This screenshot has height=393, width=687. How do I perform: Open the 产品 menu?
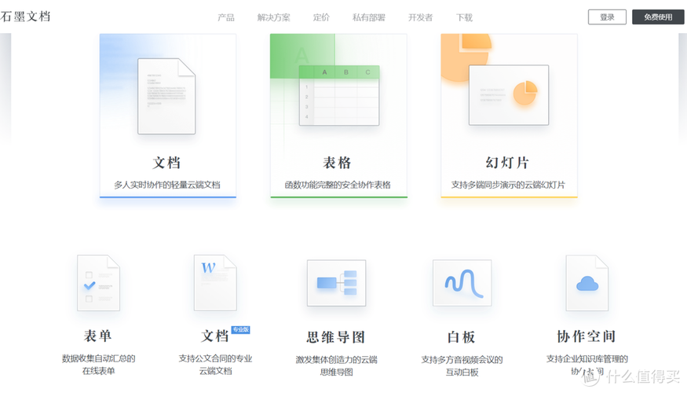(x=226, y=17)
